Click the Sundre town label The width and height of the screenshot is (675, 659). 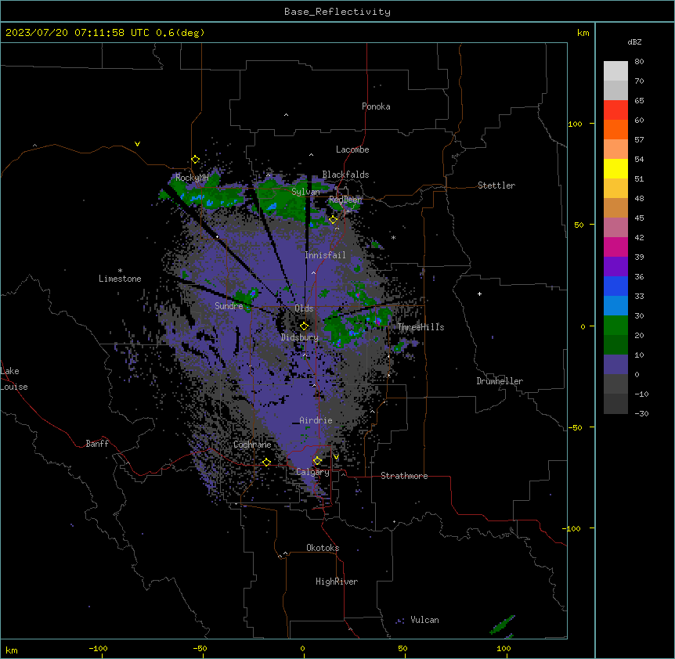tap(229, 306)
